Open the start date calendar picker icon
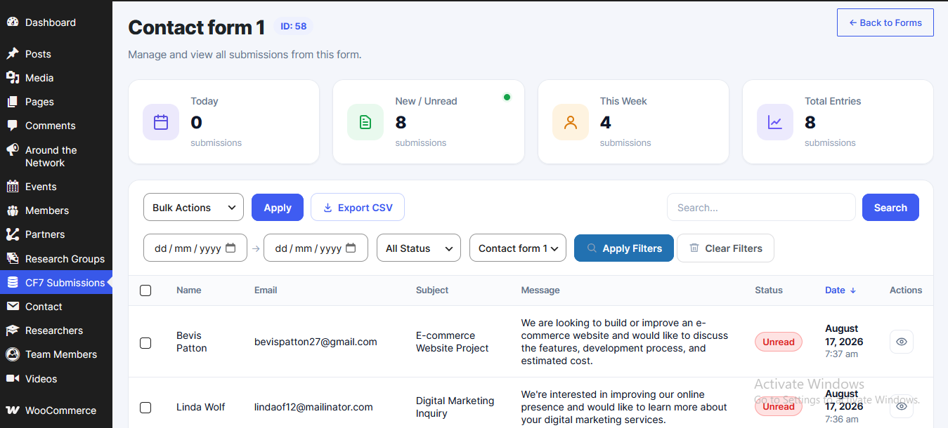 [x=230, y=248]
